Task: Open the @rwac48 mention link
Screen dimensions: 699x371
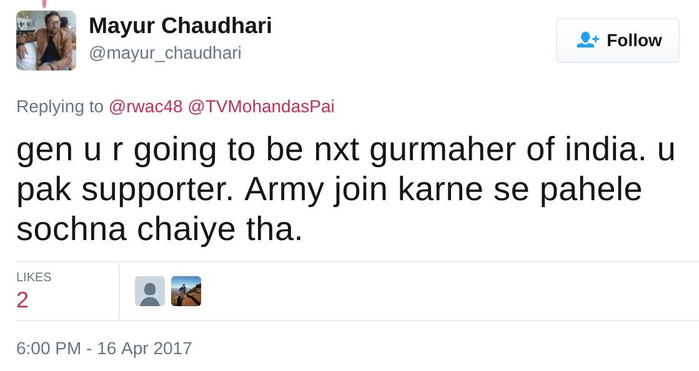Action: [146, 107]
